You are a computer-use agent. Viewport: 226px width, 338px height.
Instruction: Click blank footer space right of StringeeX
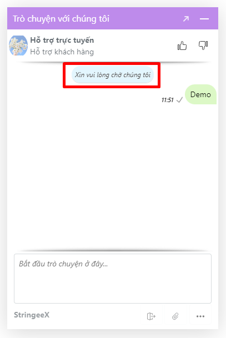pyautogui.click(x=95, y=315)
